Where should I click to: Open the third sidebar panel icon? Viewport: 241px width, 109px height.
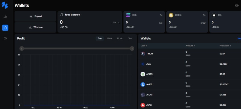[5, 39]
